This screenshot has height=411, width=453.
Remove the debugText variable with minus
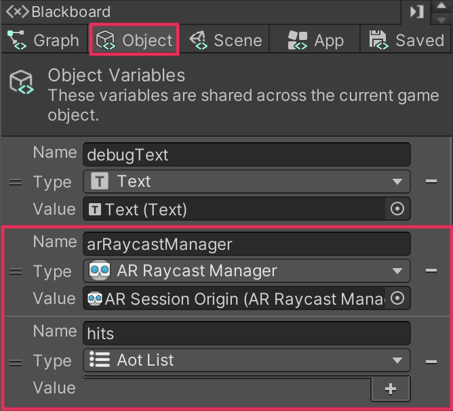click(431, 181)
